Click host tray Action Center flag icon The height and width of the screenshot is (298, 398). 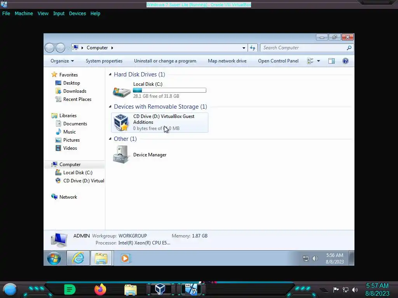[x=336, y=289]
